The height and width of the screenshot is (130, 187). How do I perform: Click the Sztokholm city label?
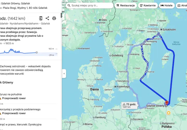point(169,29)
